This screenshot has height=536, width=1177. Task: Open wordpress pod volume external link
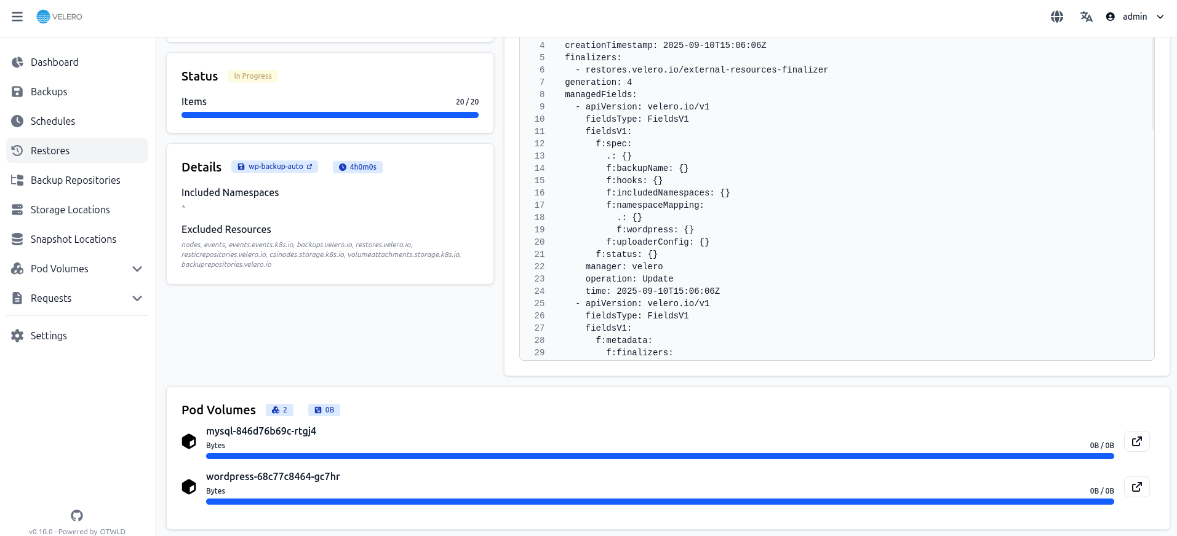tap(1136, 487)
